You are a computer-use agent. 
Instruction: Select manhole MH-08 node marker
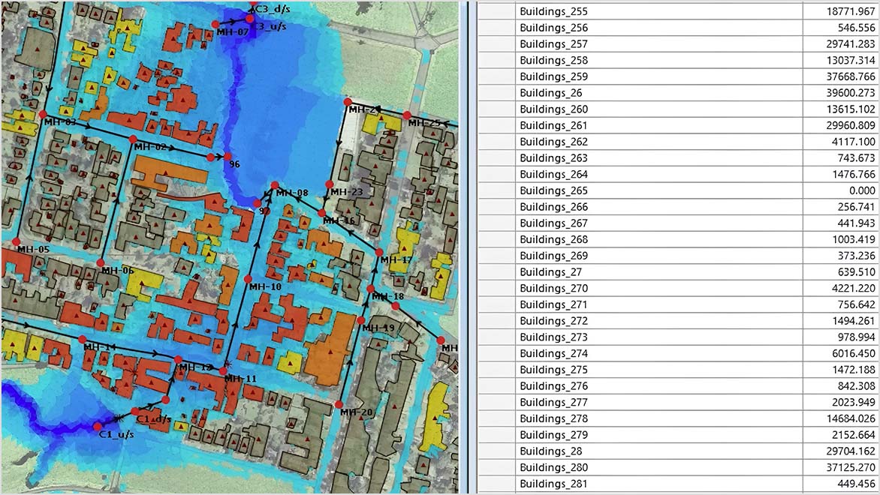pyautogui.click(x=275, y=185)
